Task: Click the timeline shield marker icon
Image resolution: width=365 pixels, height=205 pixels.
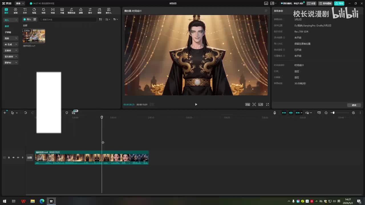Action: [x=67, y=113]
